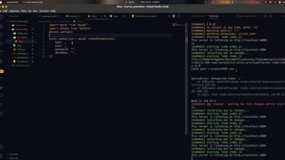Close the db.js editor tab
Image resolution: width=285 pixels, height=160 pixels.
click(105, 16)
